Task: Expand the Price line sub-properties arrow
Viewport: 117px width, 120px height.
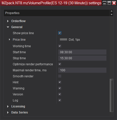Action: click(10, 39)
